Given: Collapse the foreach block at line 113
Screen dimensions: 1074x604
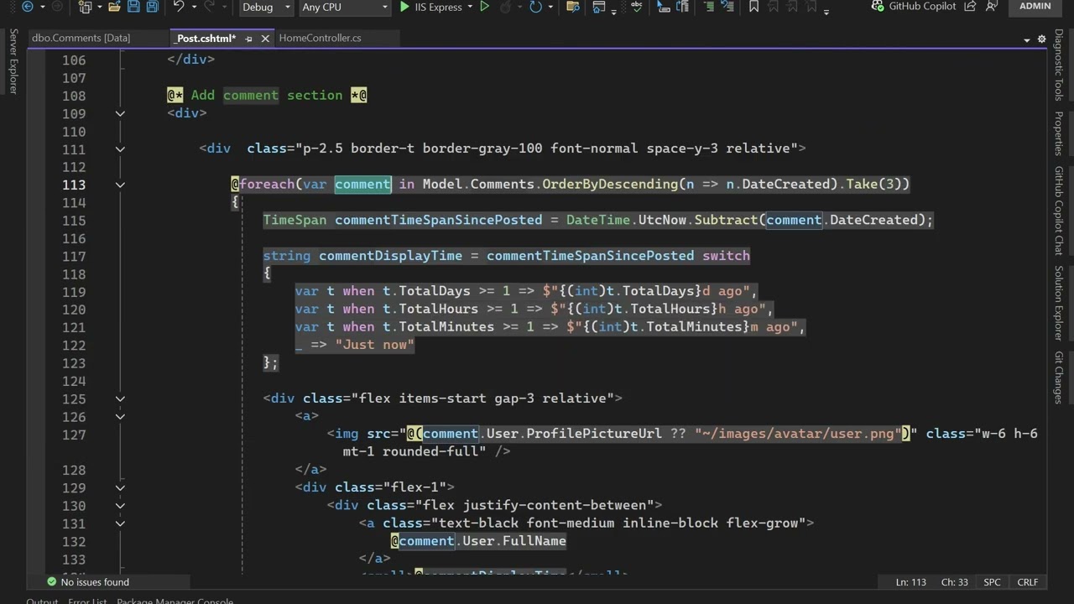Looking at the screenshot, I should point(120,185).
